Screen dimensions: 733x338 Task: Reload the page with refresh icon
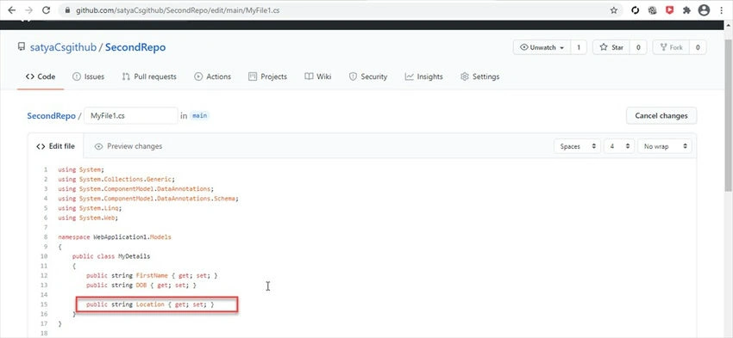tap(46, 9)
